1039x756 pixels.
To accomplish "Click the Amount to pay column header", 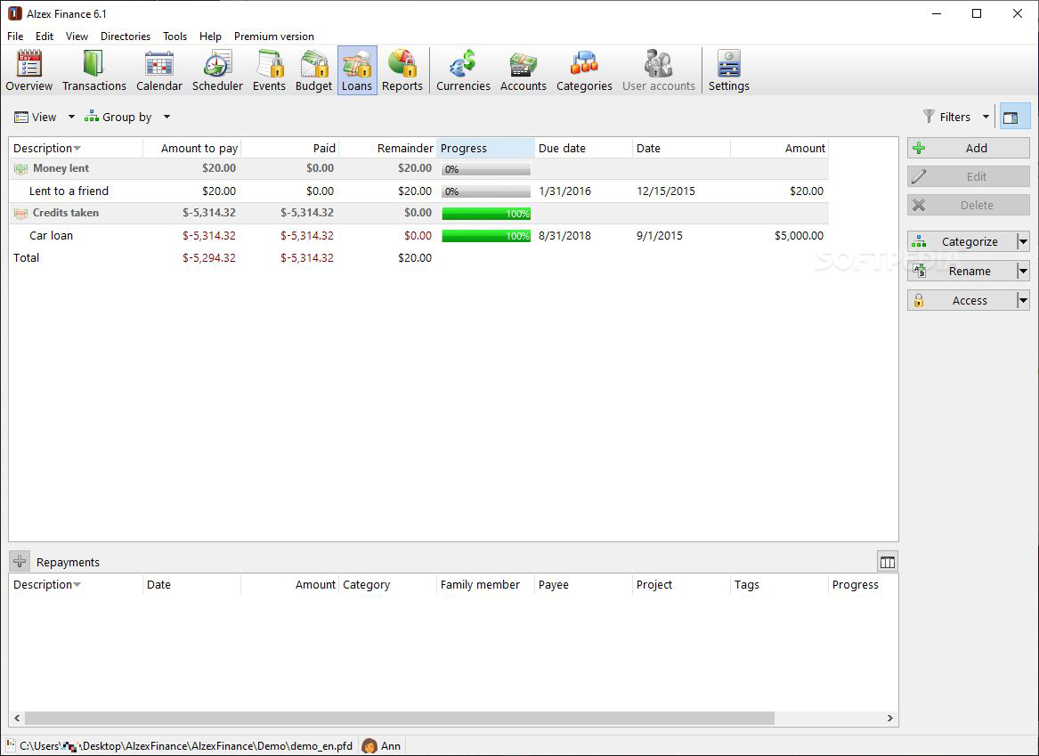I will pyautogui.click(x=191, y=148).
